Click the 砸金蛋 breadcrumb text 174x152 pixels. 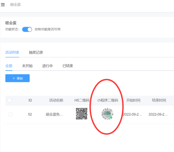[15, 5]
